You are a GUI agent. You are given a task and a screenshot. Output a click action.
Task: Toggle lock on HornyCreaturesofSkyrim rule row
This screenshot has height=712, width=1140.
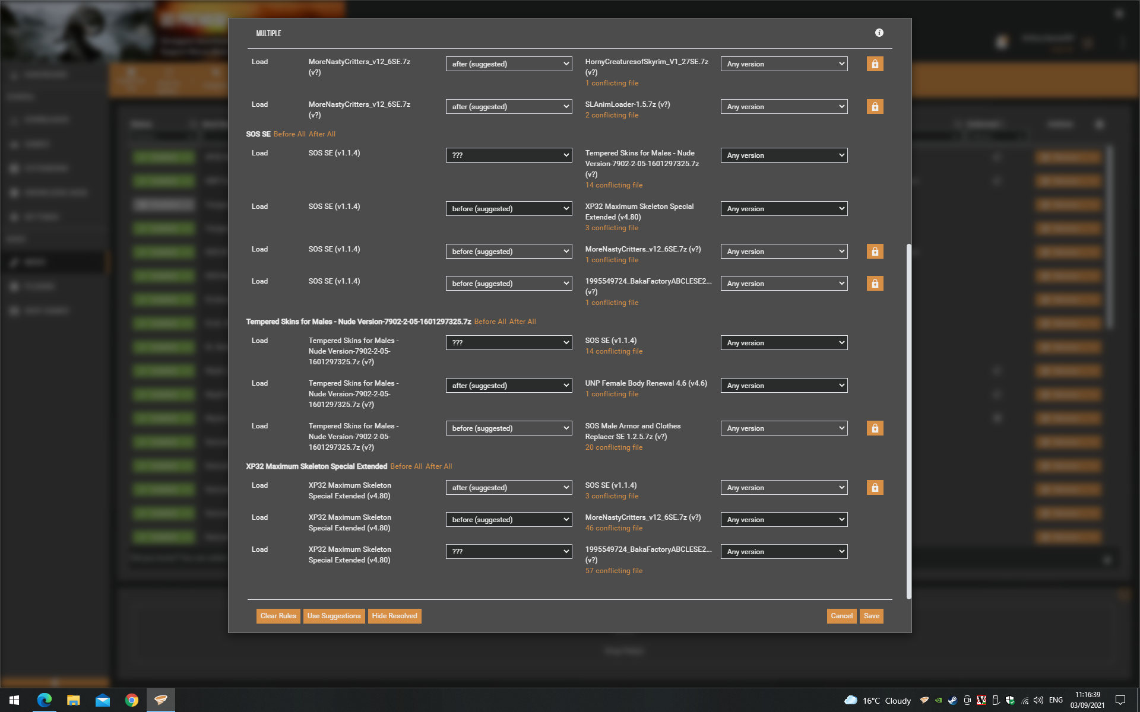pos(875,64)
